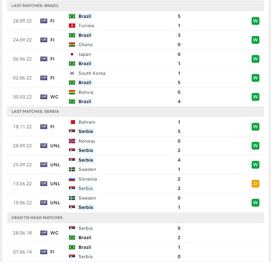Click the Ghana flag icon
Image resolution: width=271 pixels, height=262 pixels.
(x=72, y=45)
